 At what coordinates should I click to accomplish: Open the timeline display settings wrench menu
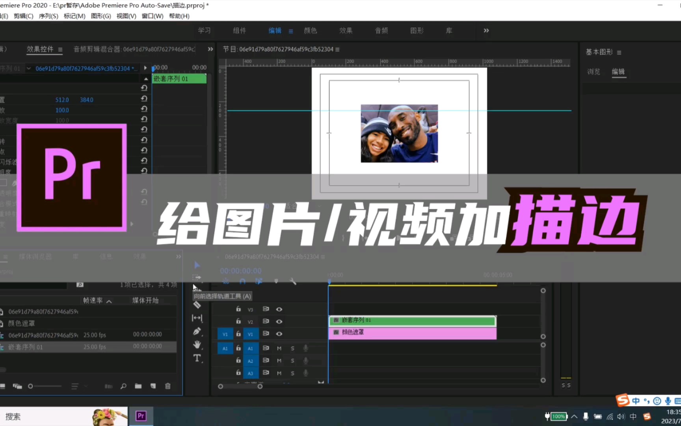pos(292,281)
